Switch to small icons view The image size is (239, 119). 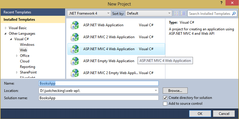click(177, 13)
